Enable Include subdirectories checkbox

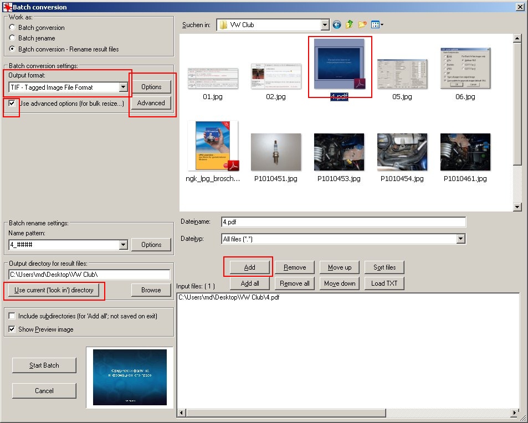[12, 316]
